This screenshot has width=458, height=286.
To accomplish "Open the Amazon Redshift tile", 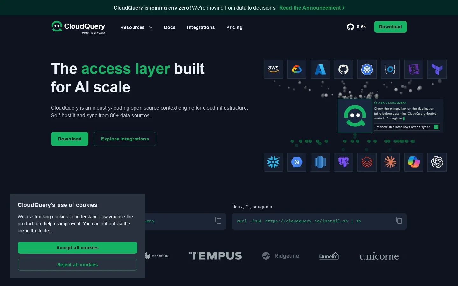I will (320, 162).
